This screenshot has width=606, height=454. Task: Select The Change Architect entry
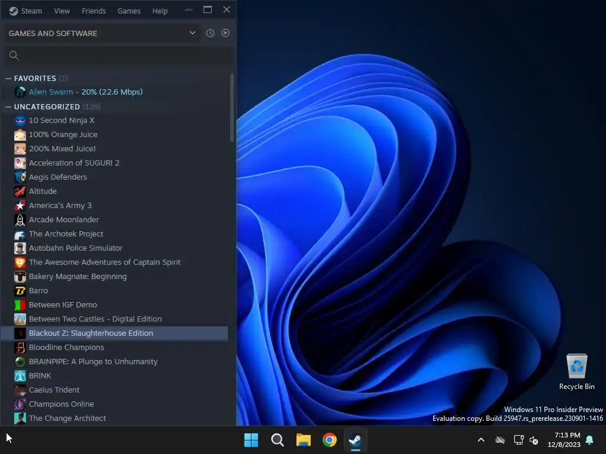click(114, 419)
